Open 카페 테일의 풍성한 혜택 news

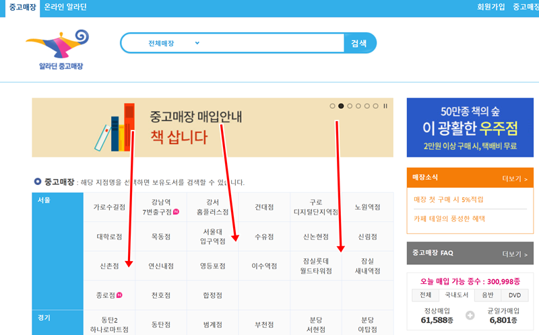tap(449, 219)
